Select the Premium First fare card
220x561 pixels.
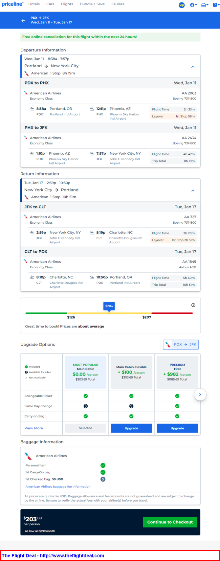tap(177, 372)
